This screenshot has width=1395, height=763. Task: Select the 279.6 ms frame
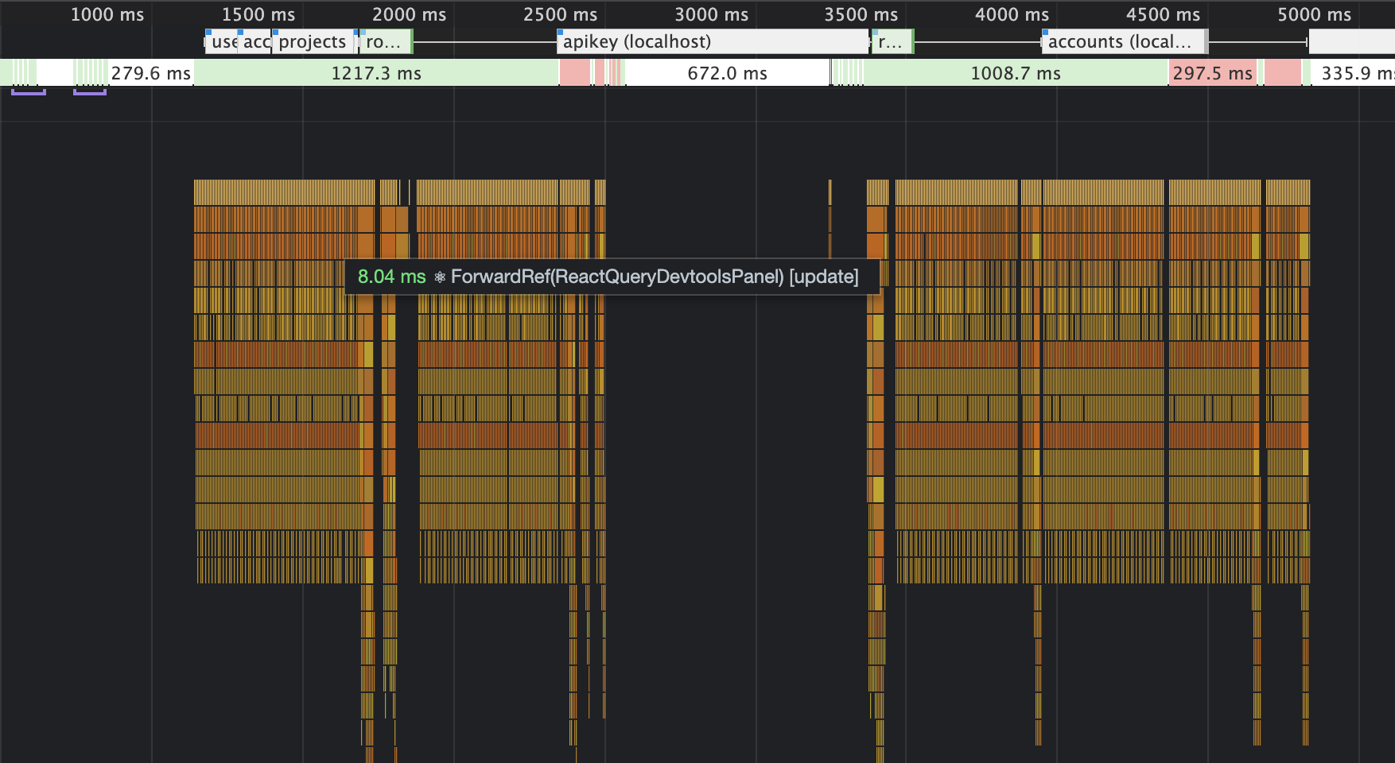150,73
